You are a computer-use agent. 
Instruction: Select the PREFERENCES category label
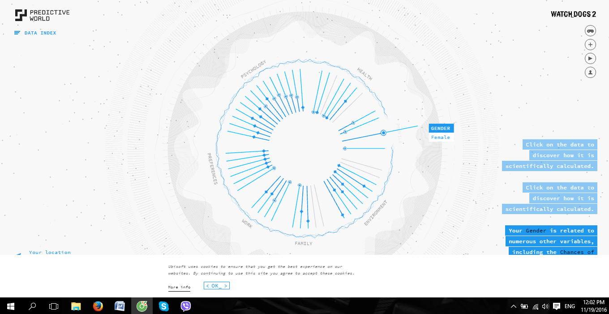pyautogui.click(x=212, y=168)
